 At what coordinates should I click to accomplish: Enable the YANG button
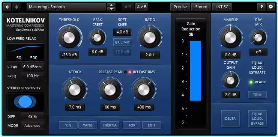point(88,125)
